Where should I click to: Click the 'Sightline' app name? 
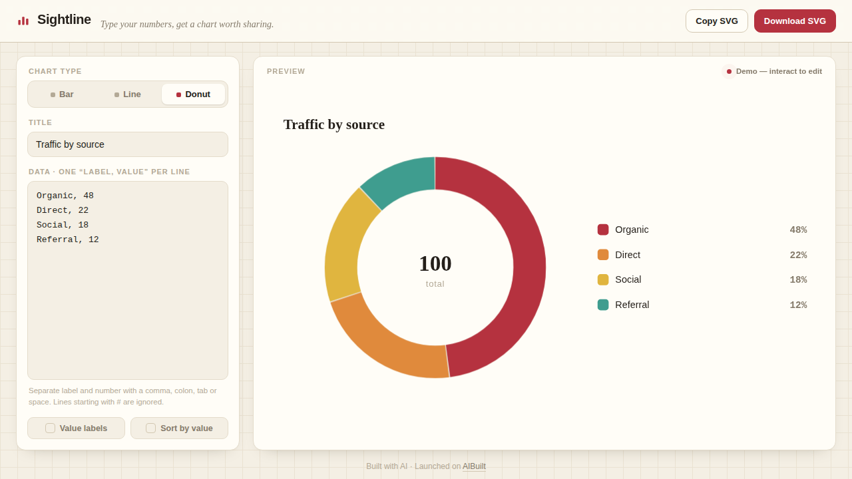(64, 20)
